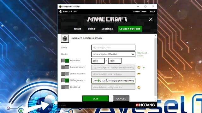Screen dimensions: 202x113
Task: Browse for log config folder icon
Action: pyautogui.click(x=139, y=87)
